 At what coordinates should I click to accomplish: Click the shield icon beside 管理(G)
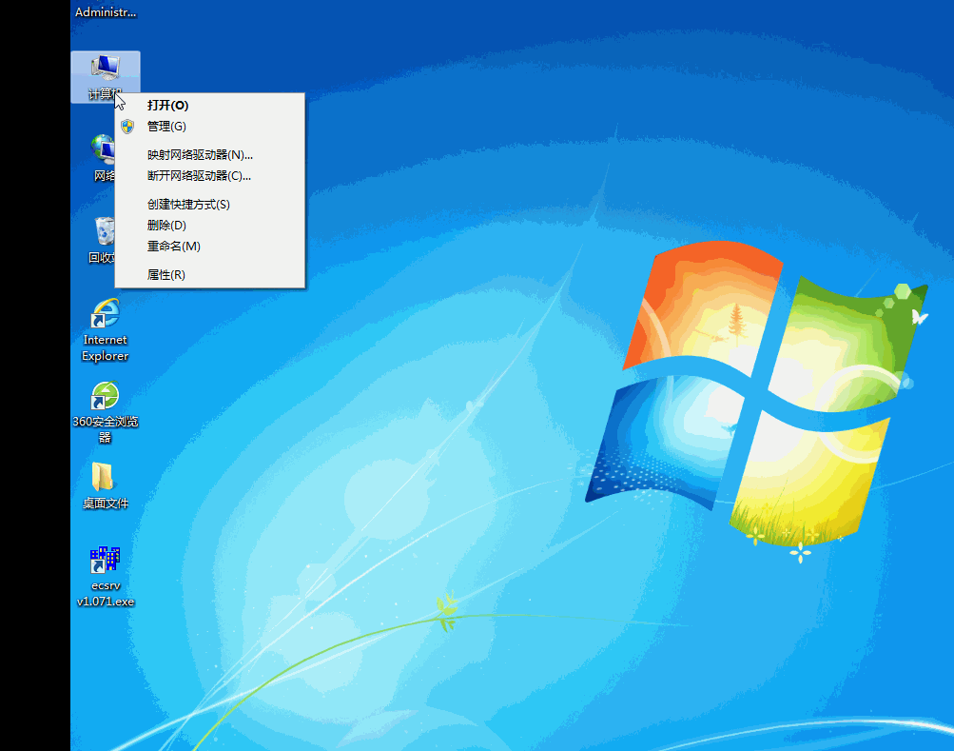pyautogui.click(x=127, y=126)
